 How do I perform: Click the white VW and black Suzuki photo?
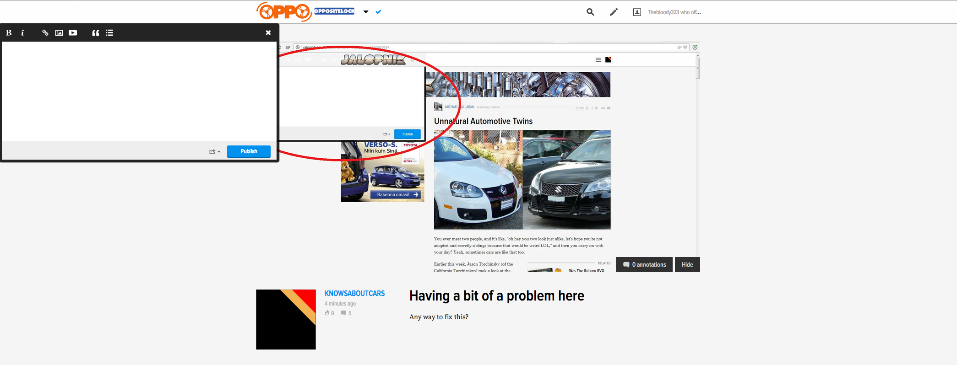click(522, 180)
